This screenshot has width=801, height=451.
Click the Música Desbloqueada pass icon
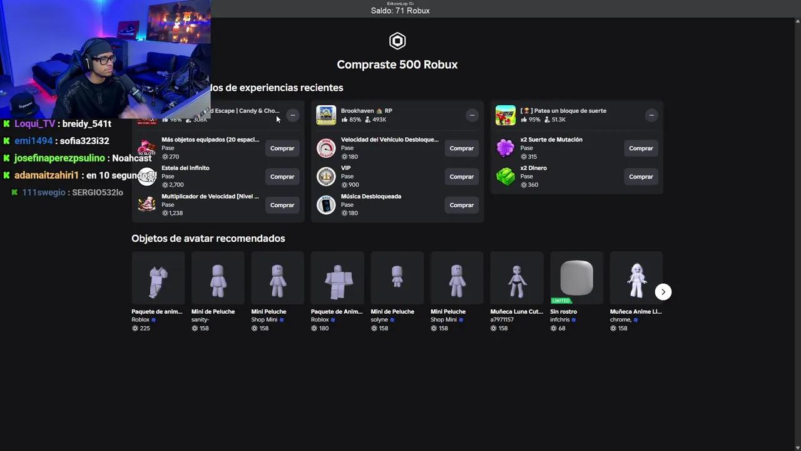[326, 205]
